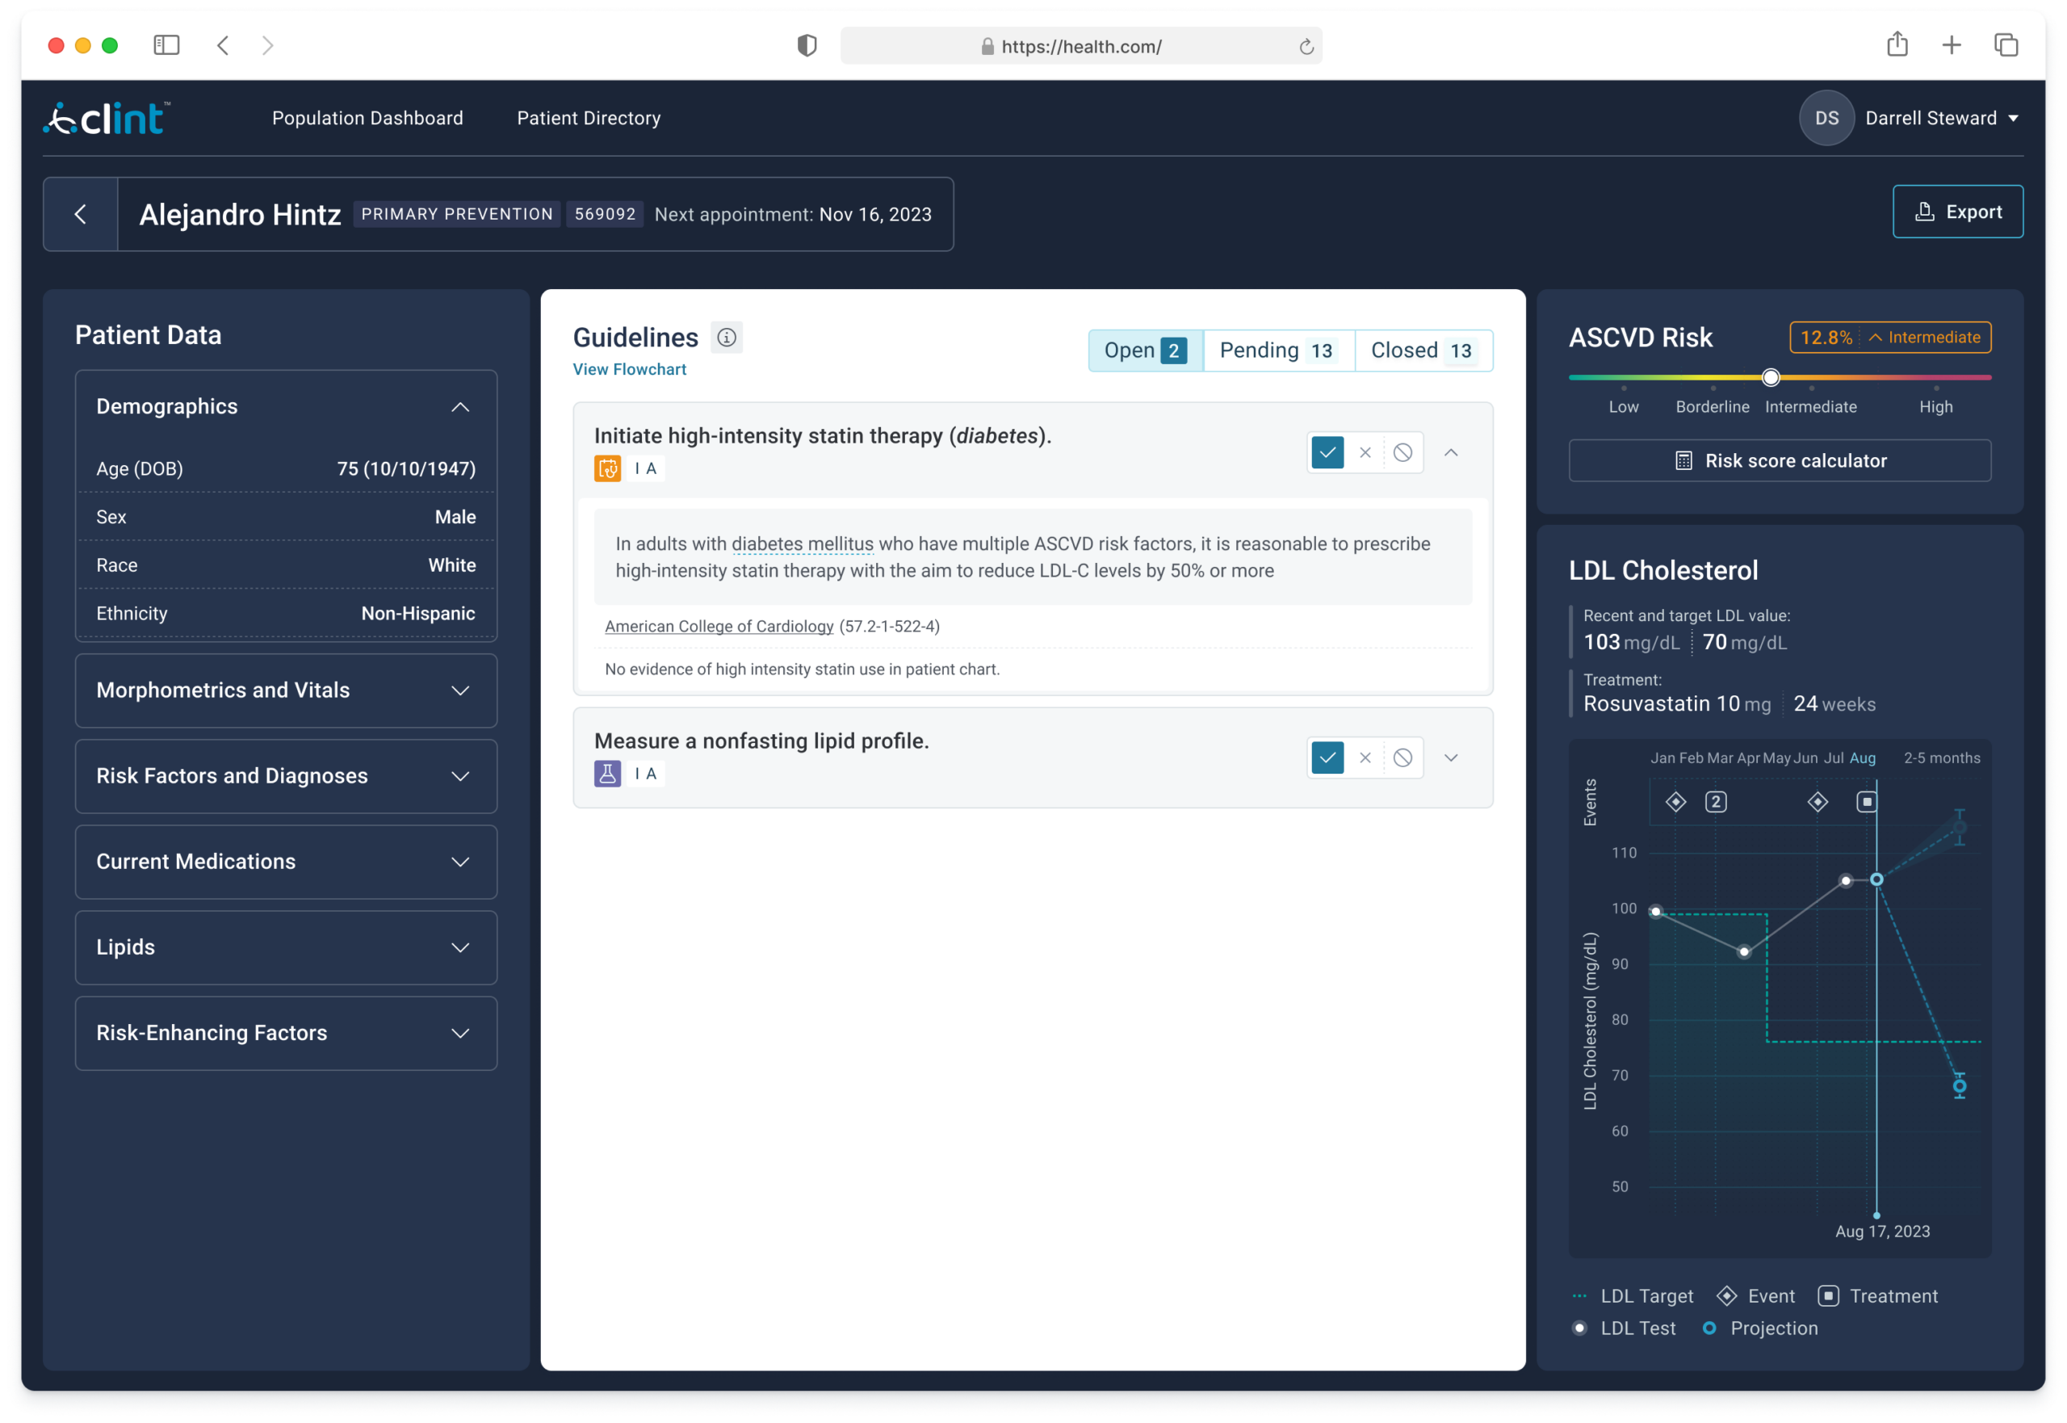This screenshot has width=2067, height=1423.
Task: Click the first diamond event marker in chart
Action: click(1675, 802)
